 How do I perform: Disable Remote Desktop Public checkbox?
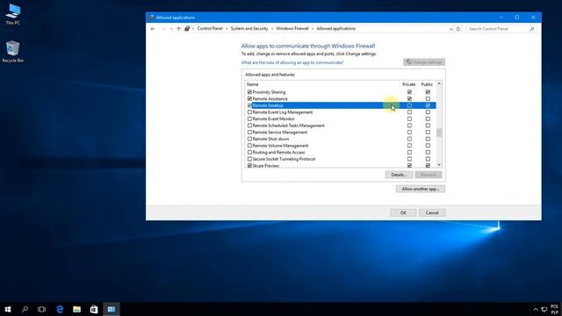[428, 105]
